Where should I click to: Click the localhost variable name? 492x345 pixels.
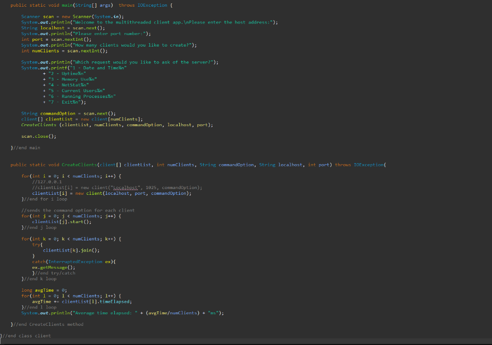52,28
